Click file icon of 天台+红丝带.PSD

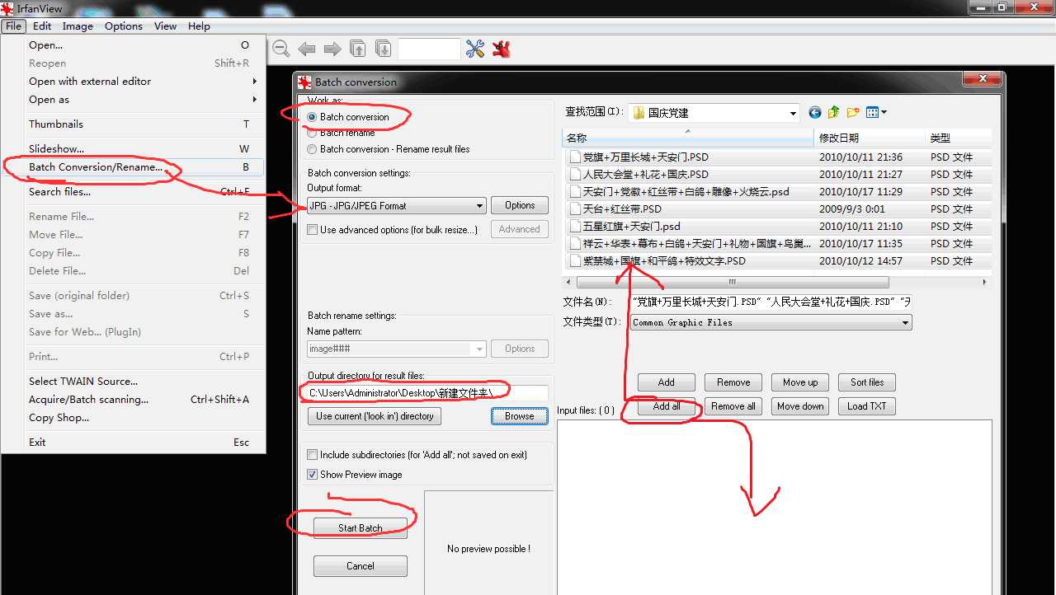575,208
